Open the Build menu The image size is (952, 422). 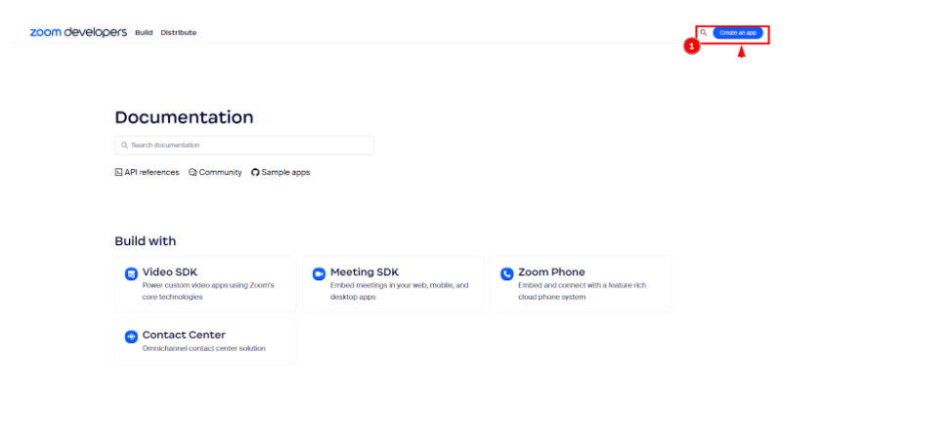click(144, 32)
